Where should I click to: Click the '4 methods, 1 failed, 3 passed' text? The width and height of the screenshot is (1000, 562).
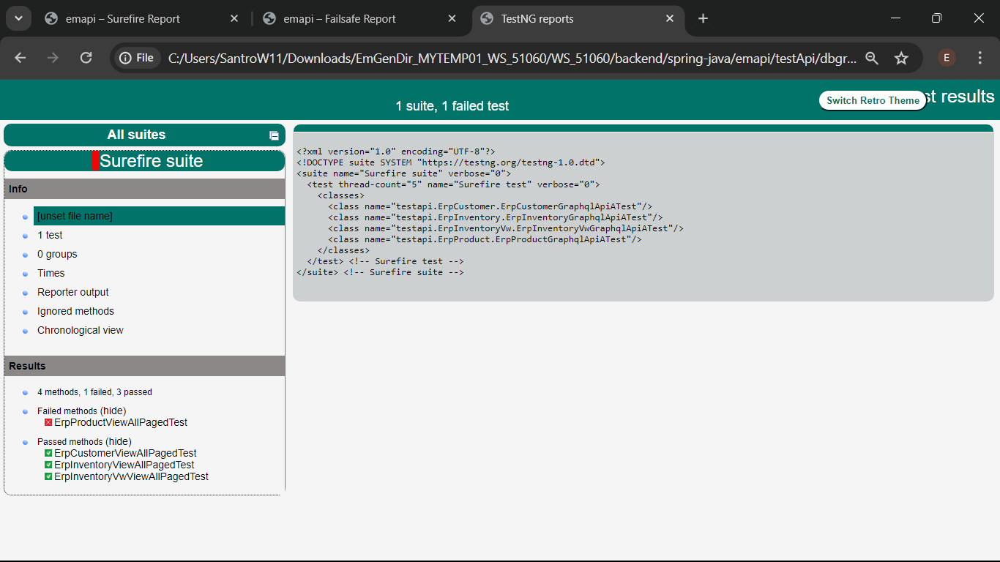(x=95, y=392)
